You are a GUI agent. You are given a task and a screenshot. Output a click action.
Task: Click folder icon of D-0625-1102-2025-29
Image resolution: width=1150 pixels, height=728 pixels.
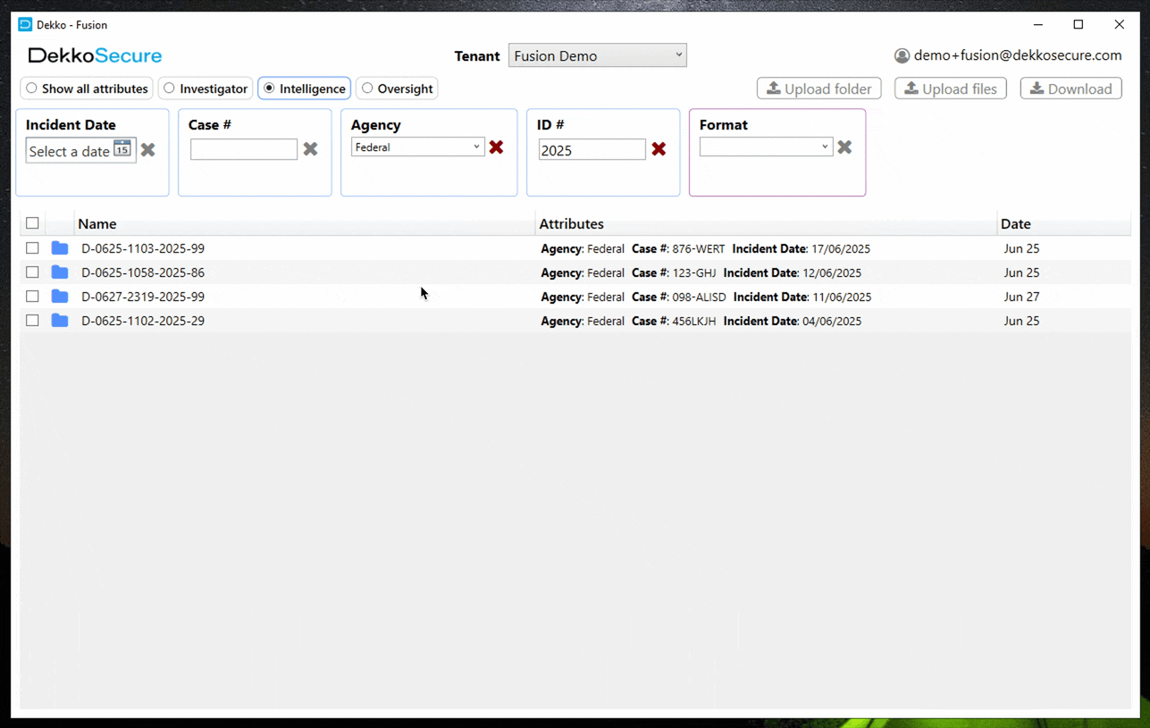(60, 321)
